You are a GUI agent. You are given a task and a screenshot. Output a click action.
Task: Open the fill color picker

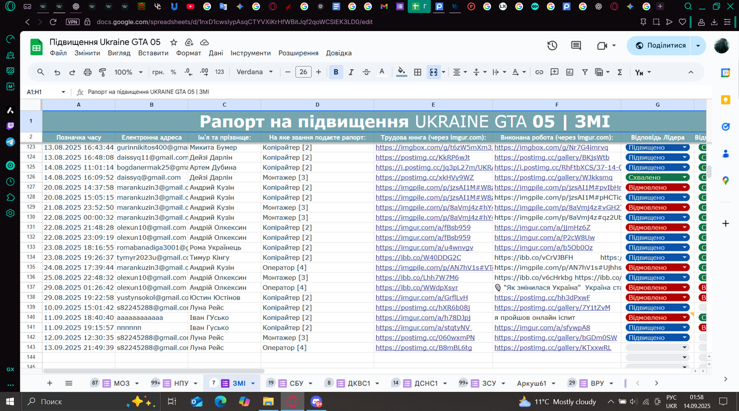click(402, 72)
